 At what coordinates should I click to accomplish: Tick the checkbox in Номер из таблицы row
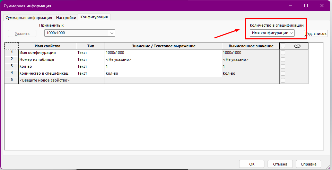283,59
